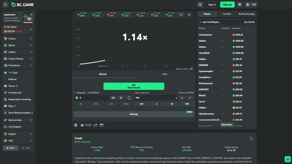Select 2 auto cash out preset
This screenshot has height=164, width=292.
click(157, 104)
